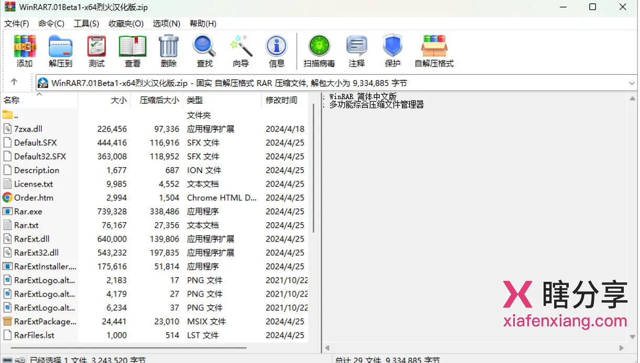Click the Add (添加) toolbar icon

(x=24, y=51)
